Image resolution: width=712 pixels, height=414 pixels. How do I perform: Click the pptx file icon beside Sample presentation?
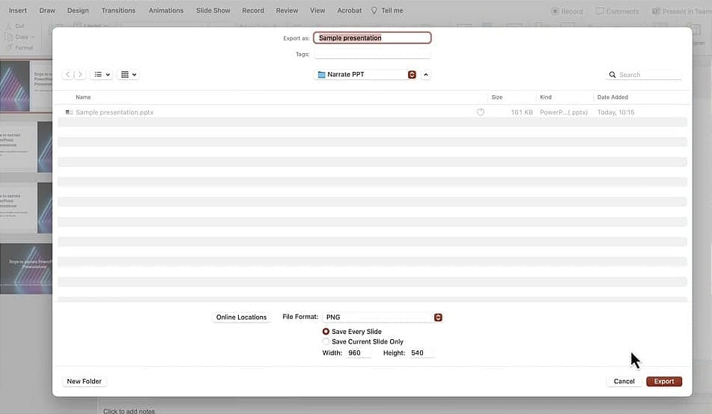point(69,112)
